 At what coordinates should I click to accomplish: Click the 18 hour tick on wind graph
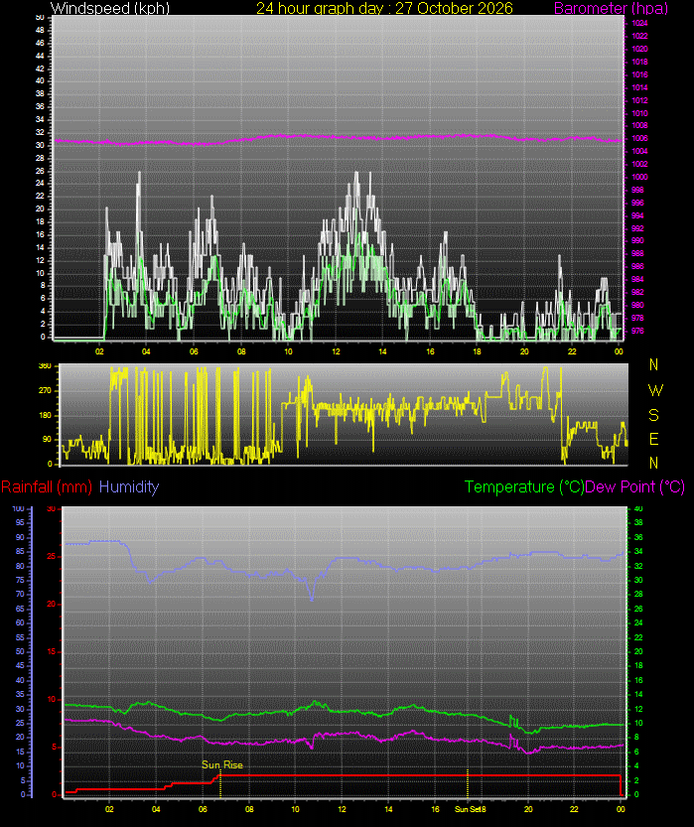[x=477, y=351]
